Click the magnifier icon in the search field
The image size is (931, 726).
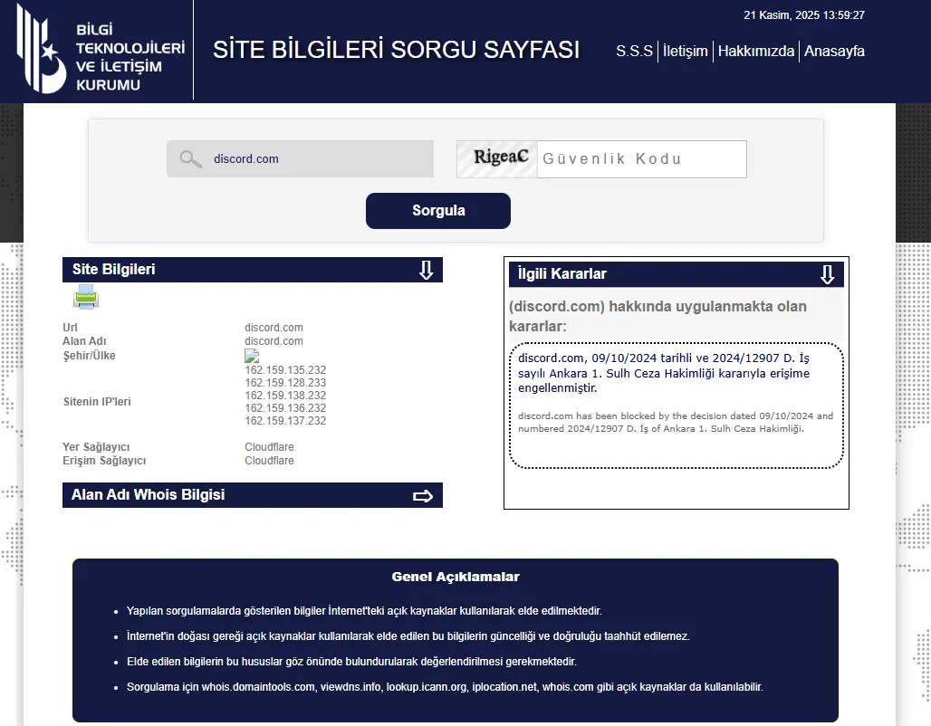[190, 158]
